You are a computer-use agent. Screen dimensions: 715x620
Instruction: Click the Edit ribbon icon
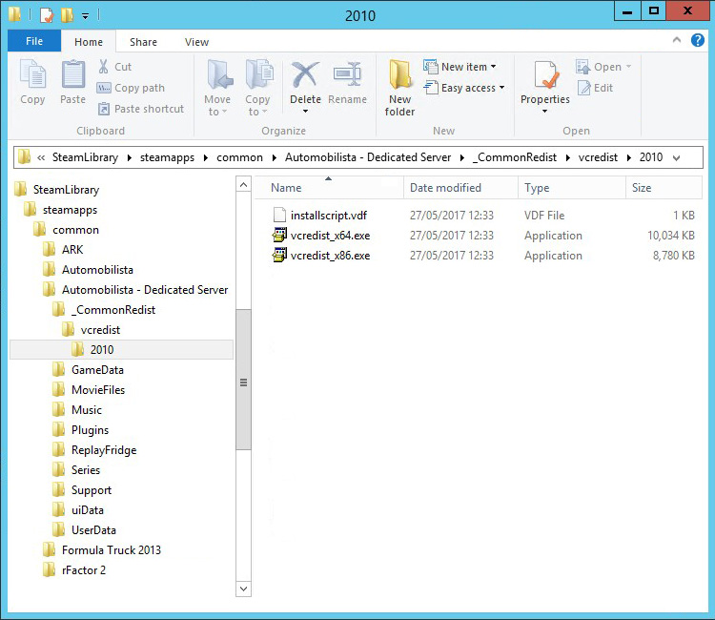(x=583, y=88)
